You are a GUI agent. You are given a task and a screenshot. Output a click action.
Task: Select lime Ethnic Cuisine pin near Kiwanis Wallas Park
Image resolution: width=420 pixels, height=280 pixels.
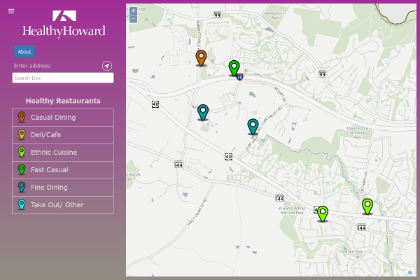click(323, 213)
